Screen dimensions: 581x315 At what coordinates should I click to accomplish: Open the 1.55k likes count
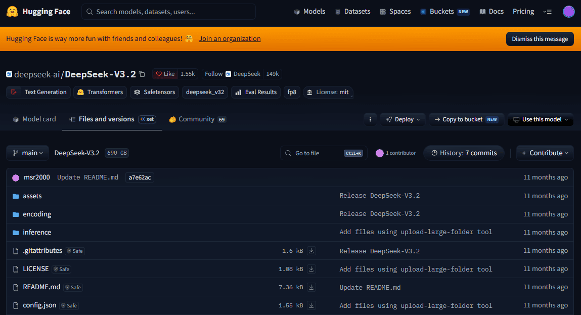[188, 74]
